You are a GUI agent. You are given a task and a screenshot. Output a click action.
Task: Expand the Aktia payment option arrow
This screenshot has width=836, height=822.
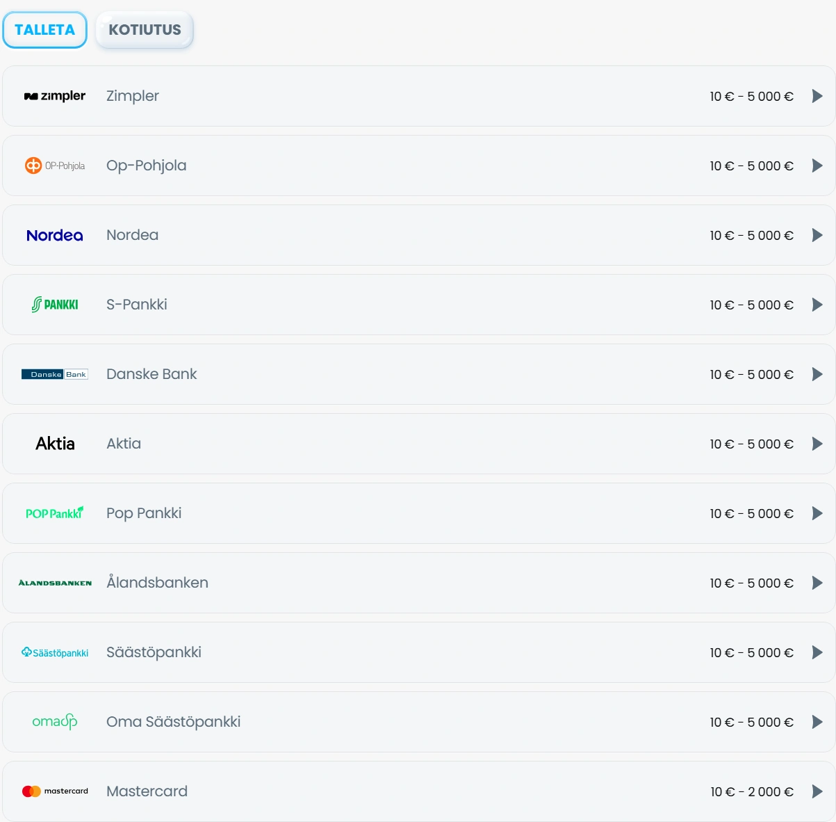[x=817, y=444]
